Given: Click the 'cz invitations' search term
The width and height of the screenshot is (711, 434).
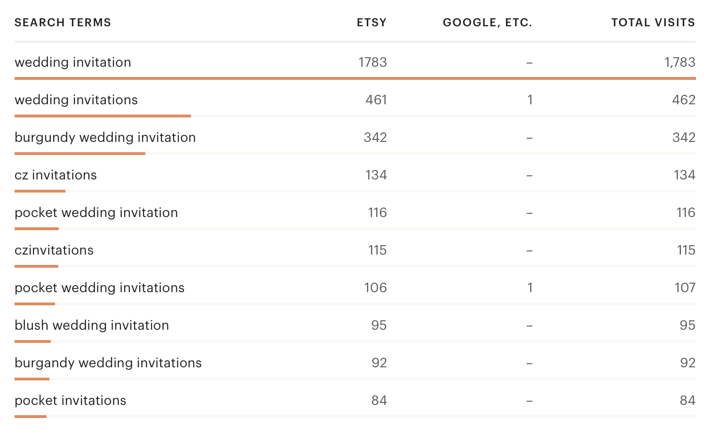Looking at the screenshot, I should 55,175.
